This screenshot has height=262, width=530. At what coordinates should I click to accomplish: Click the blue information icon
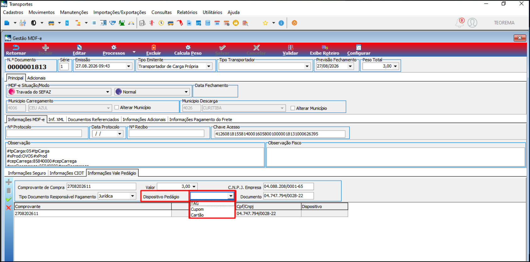pyautogui.click(x=281, y=23)
